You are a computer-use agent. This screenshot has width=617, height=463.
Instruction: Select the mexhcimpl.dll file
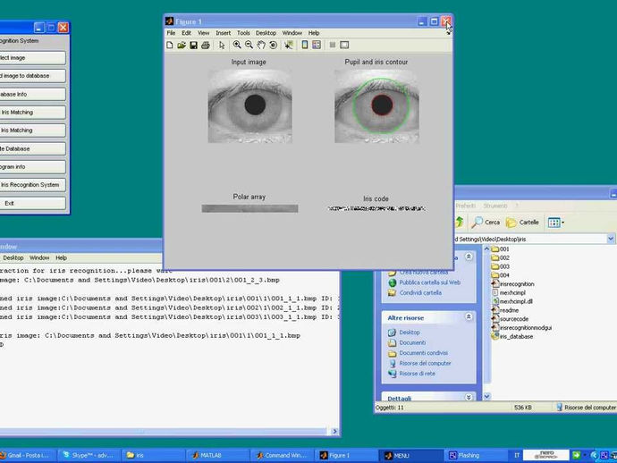point(512,301)
